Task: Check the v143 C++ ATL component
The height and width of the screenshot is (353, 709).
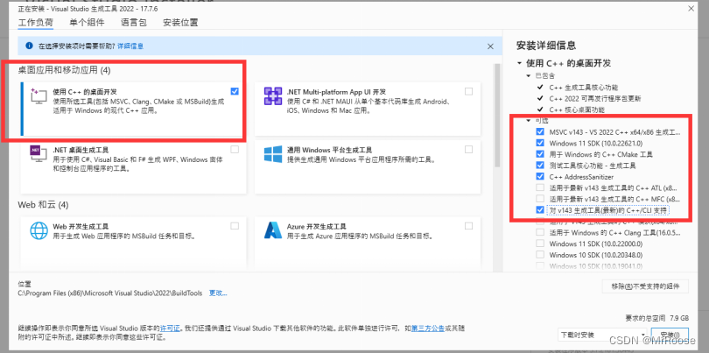Action: pyautogui.click(x=539, y=187)
